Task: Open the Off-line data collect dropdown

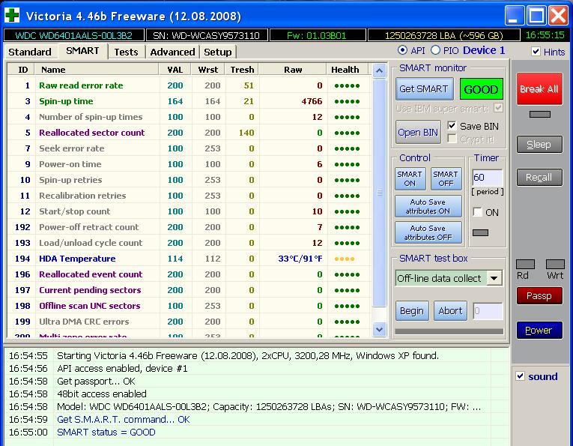Action: coord(494,278)
